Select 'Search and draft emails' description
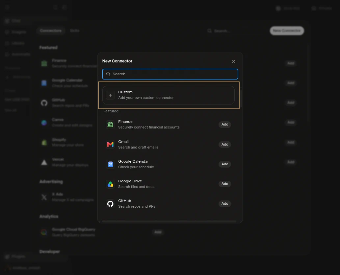This screenshot has height=275, width=340. tap(138, 147)
